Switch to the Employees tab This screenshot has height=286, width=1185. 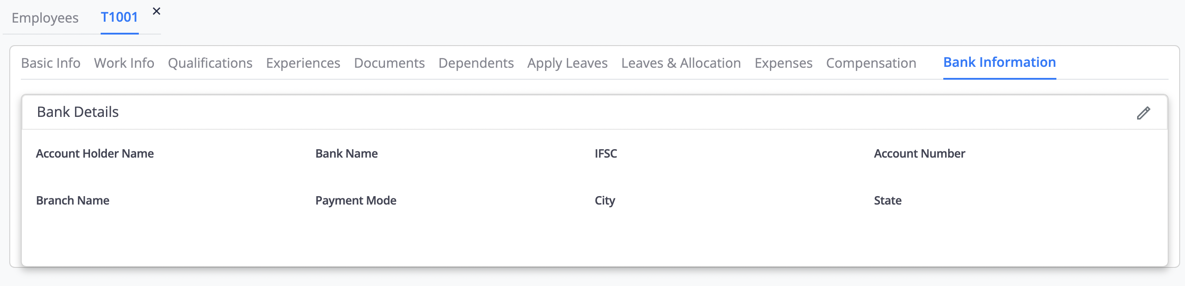click(45, 18)
